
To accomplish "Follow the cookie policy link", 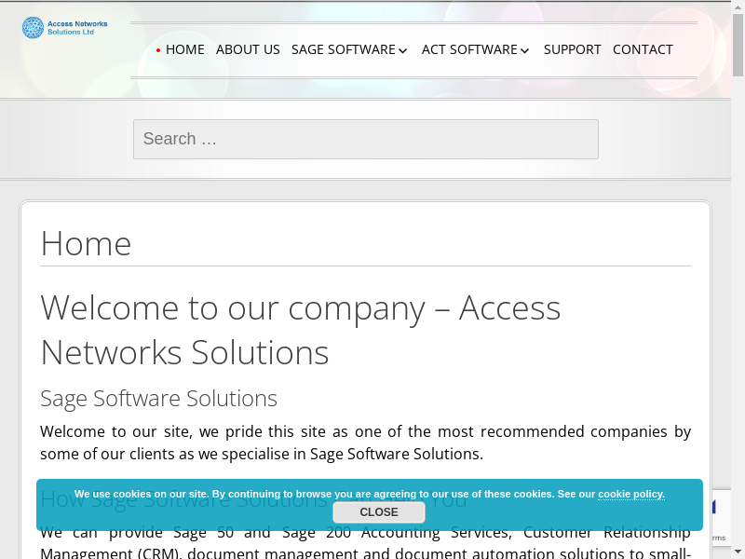I will point(630,494).
